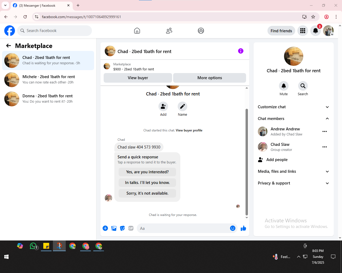Screen dimensions: 342x273
Task: Open the Chad 2bed 1bath conversation
Action: [x=48, y=61]
